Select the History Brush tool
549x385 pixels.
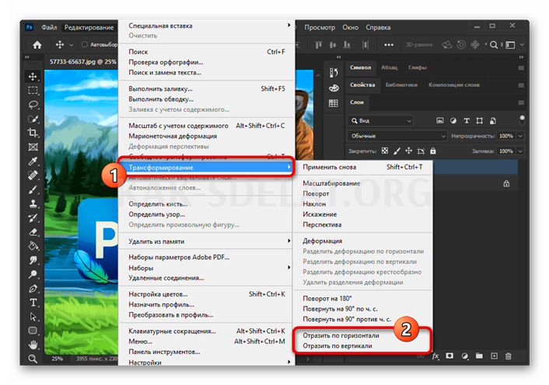[33, 218]
